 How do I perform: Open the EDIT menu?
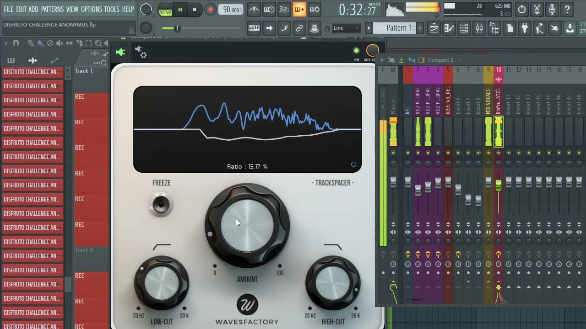pyautogui.click(x=21, y=9)
